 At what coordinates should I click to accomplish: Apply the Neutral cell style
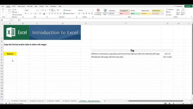pos(146,14)
